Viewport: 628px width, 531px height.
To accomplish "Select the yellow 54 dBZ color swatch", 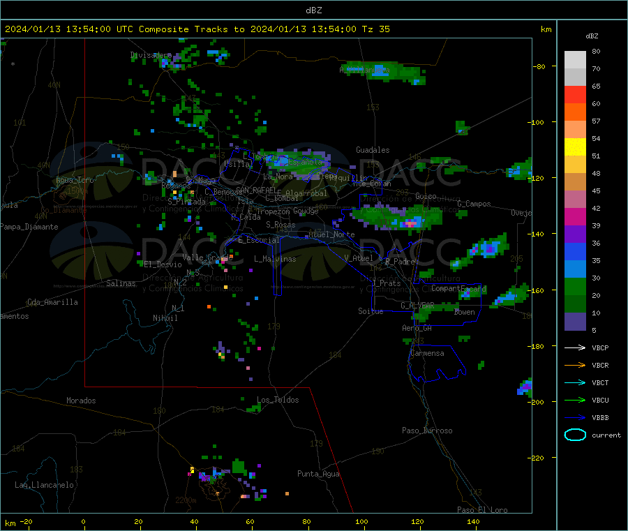I will click(575, 147).
